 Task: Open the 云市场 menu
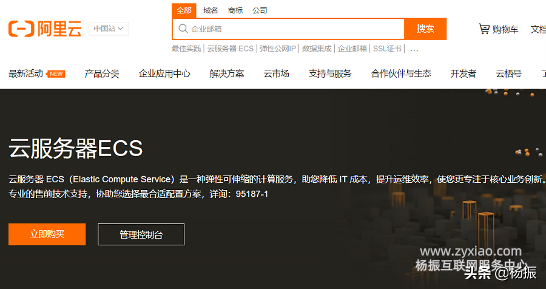coord(276,73)
